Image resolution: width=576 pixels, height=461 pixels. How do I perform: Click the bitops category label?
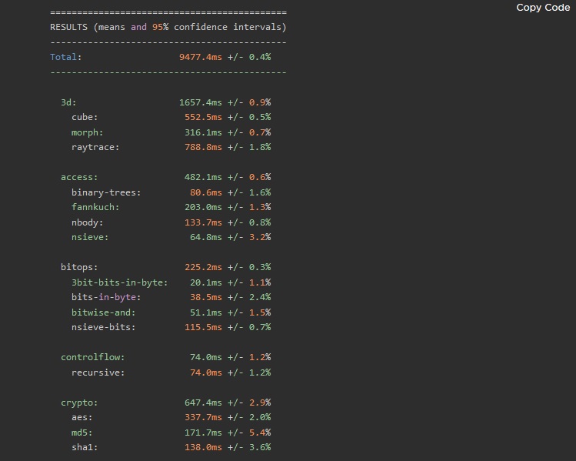click(x=79, y=267)
